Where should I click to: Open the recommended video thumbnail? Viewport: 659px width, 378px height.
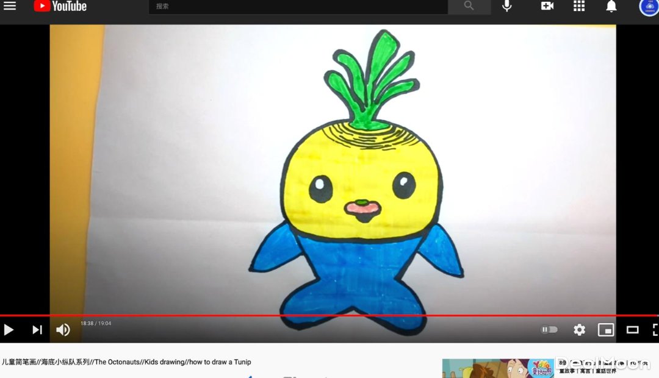[x=498, y=368]
